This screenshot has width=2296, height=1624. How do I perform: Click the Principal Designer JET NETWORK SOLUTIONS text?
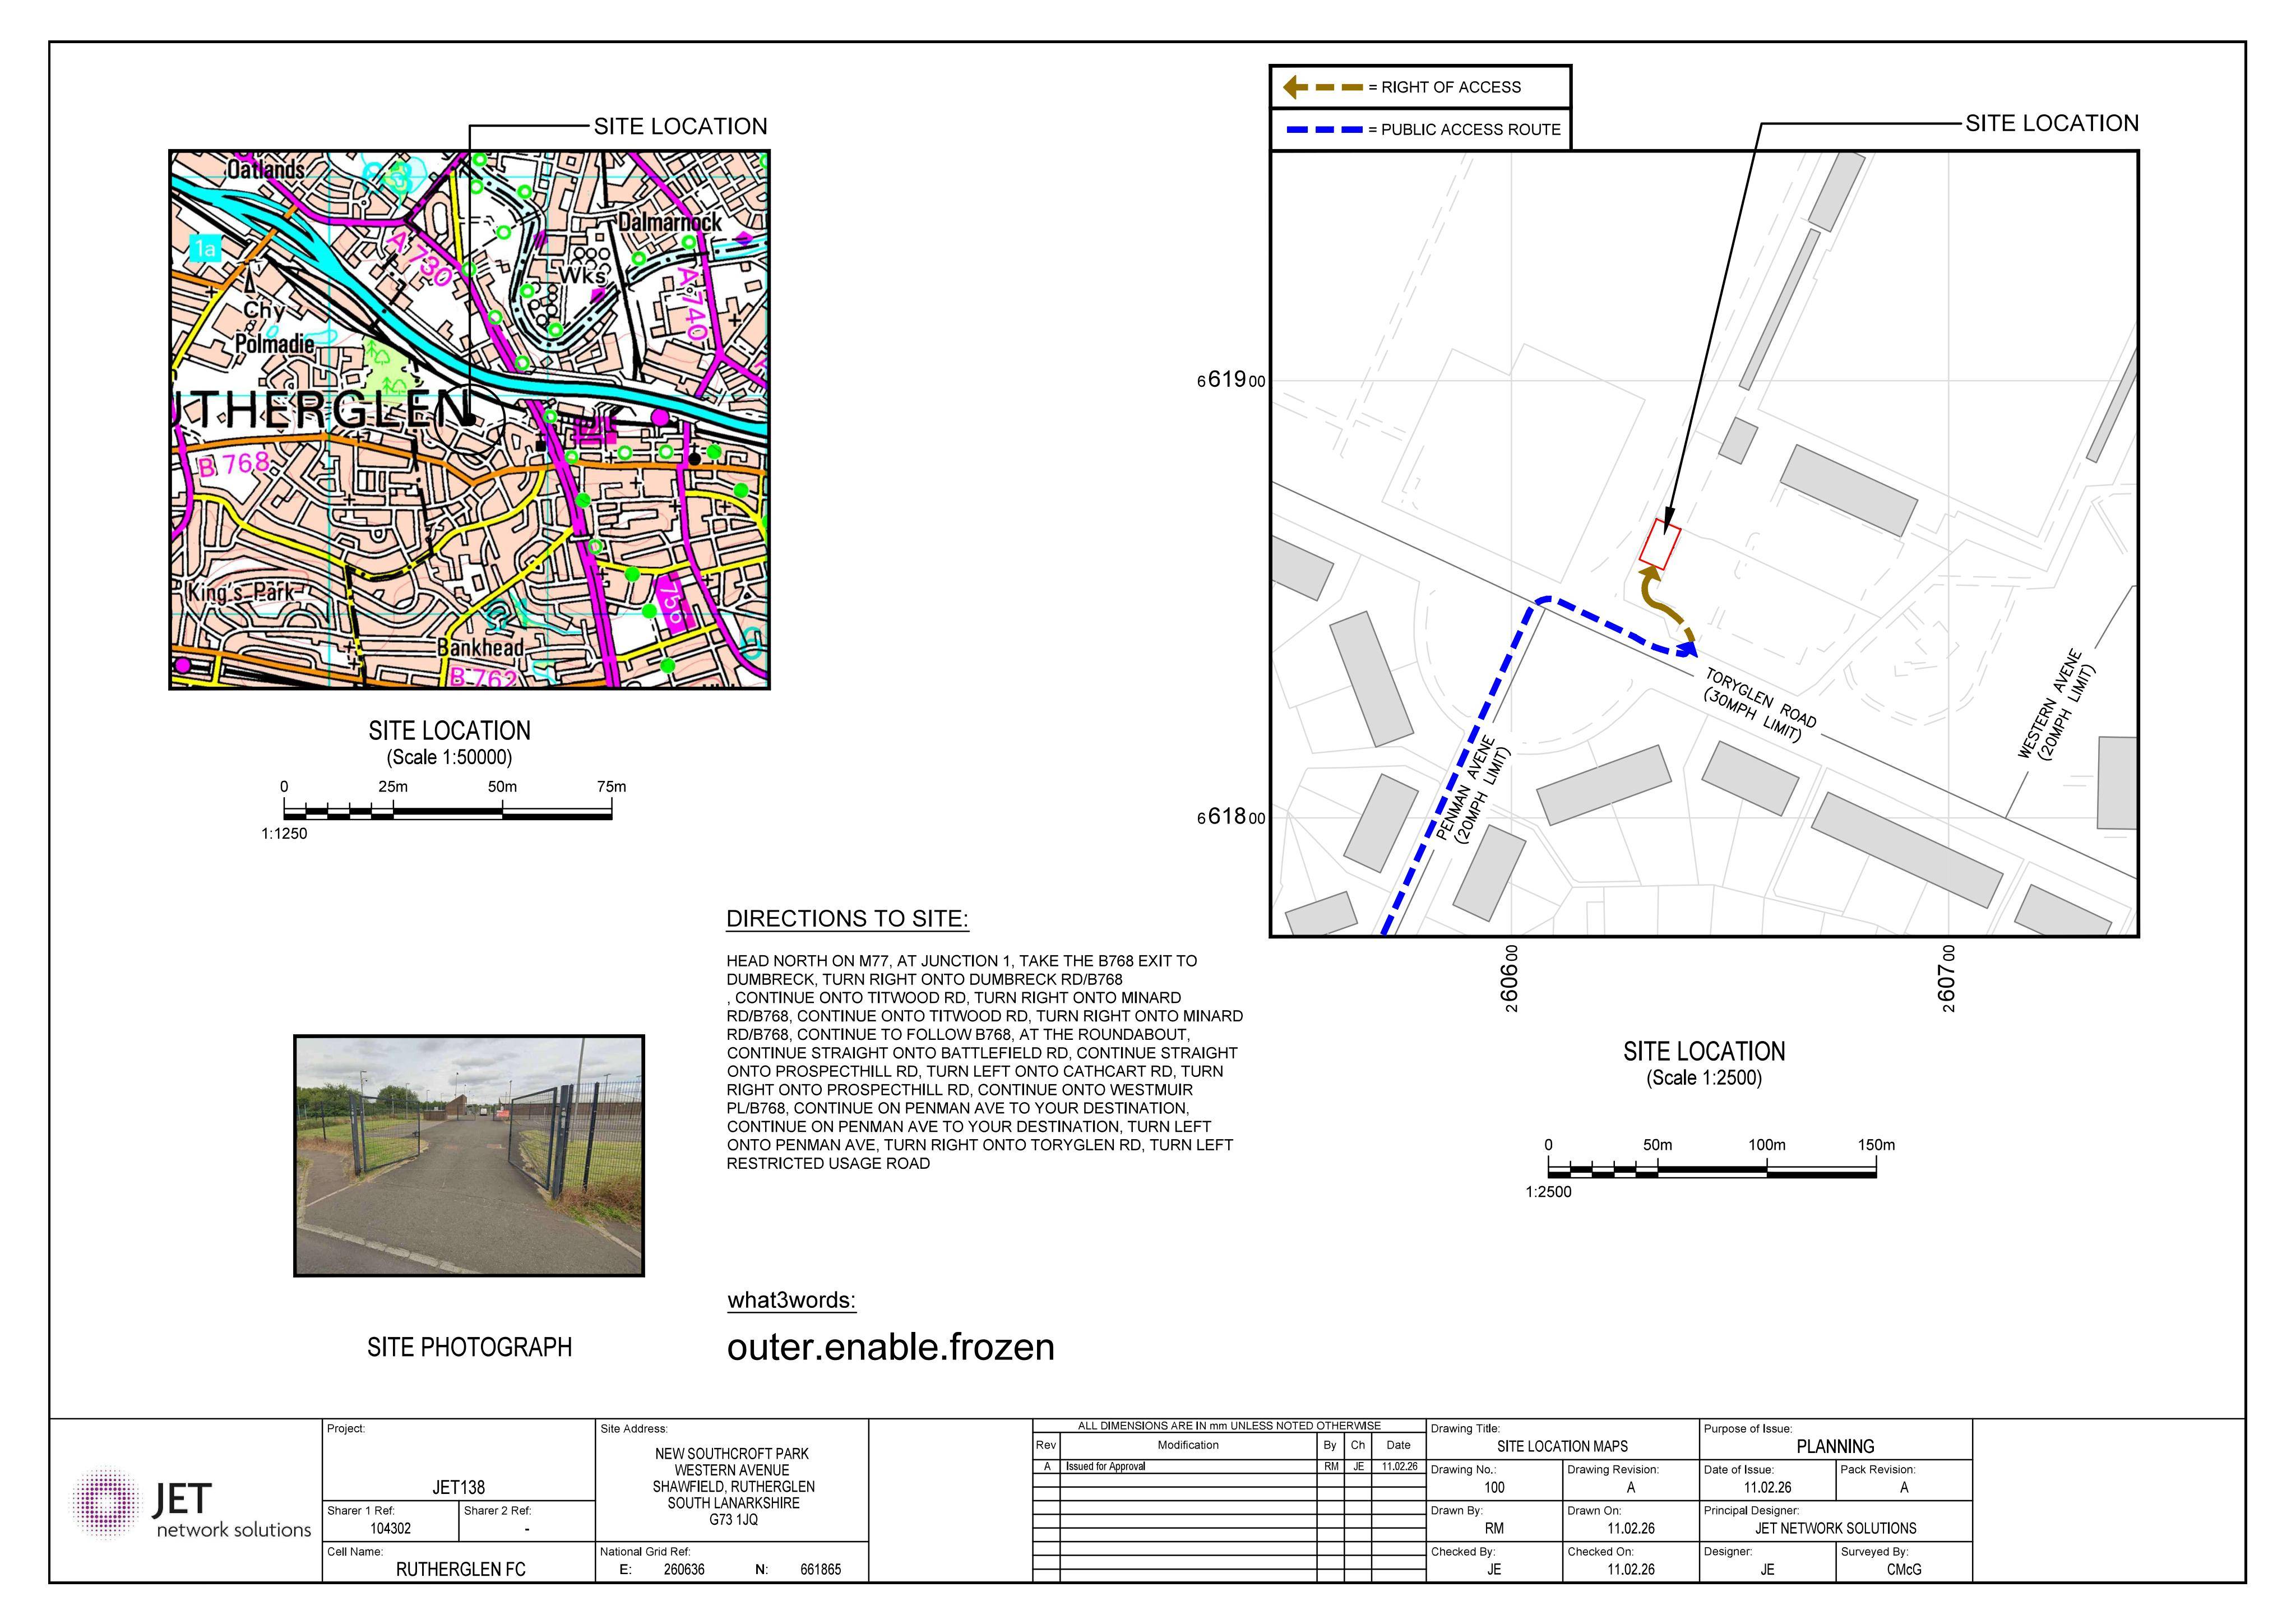tap(1835, 1529)
